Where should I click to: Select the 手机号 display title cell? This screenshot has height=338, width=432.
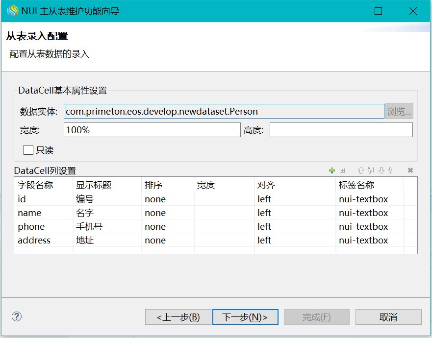pyautogui.click(x=106, y=227)
